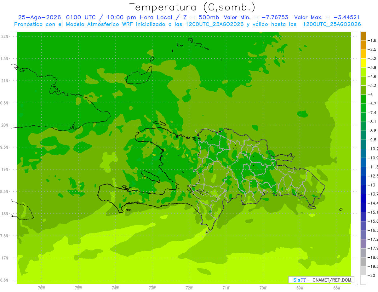Screen dimensions: 378x292
Task: Click the '10:00 pm Hora Local' label
Action: [140, 18]
